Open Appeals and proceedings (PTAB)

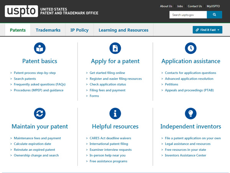coord(189,90)
